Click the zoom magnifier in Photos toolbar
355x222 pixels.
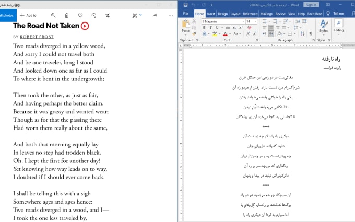tap(53, 15)
